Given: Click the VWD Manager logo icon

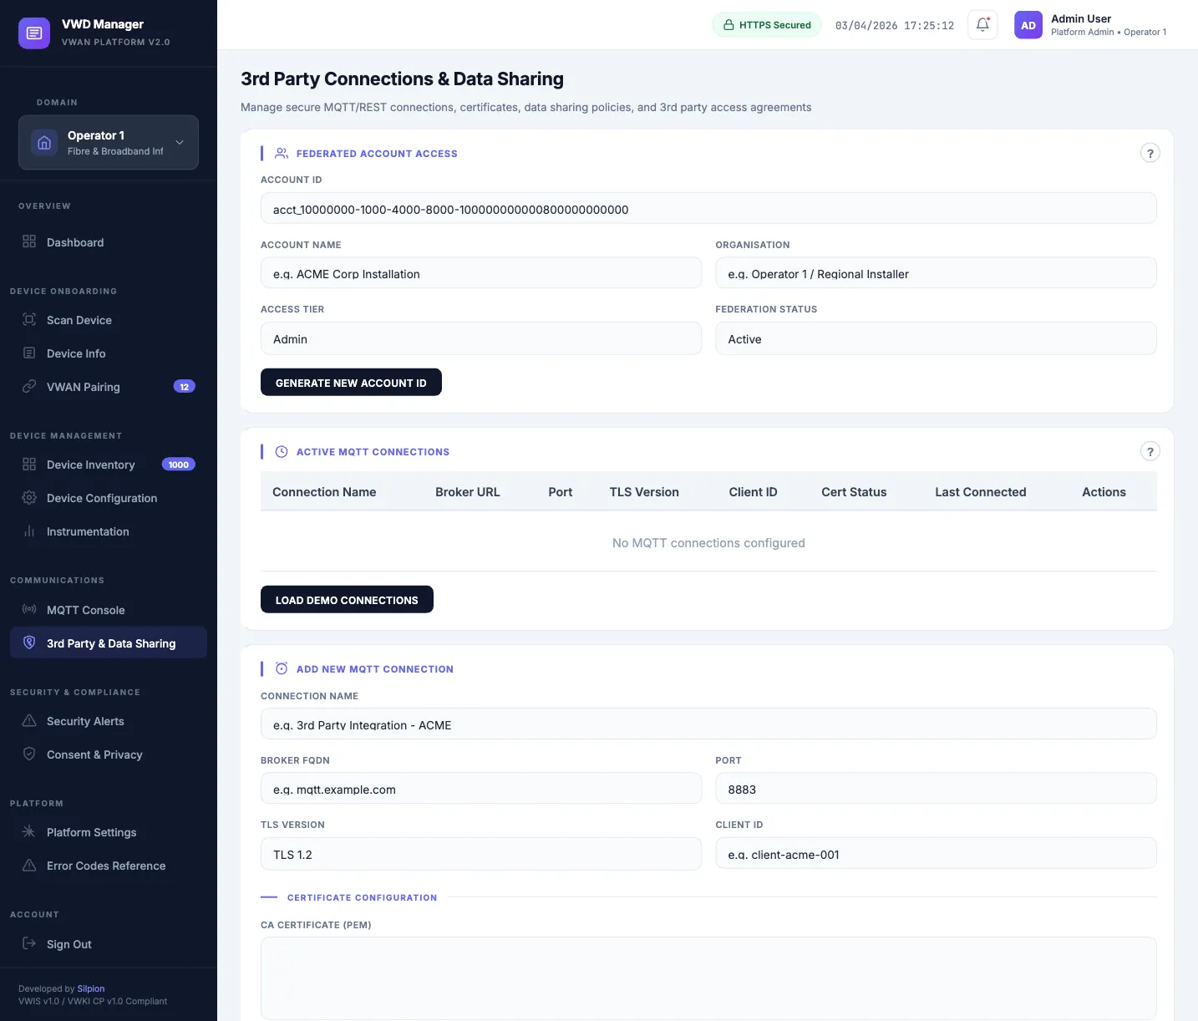Looking at the screenshot, I should click(33, 33).
